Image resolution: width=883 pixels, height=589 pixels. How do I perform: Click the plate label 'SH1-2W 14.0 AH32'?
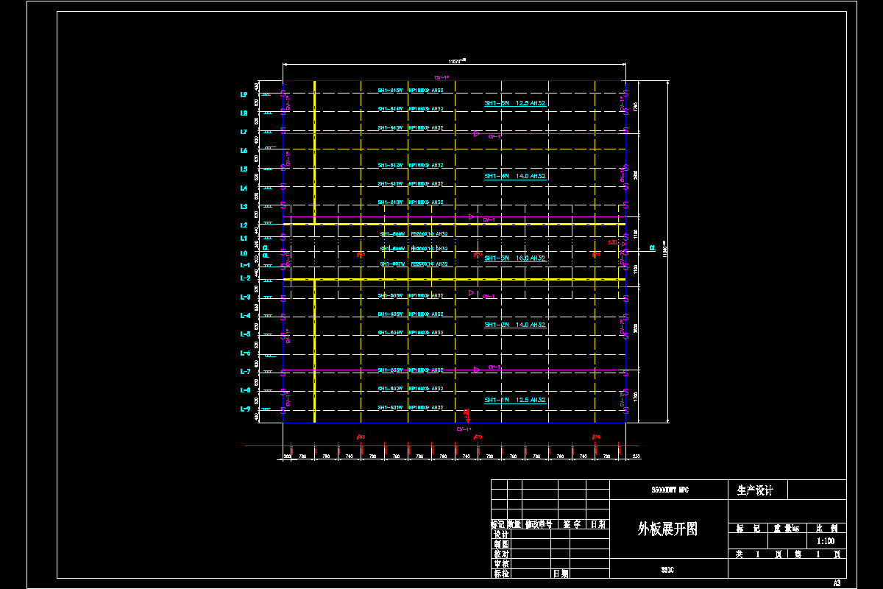[514, 325]
